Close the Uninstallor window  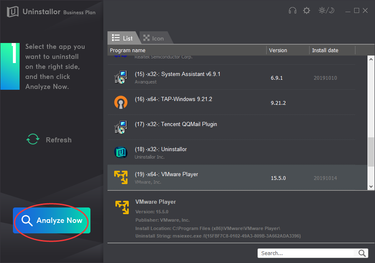(x=365, y=10)
